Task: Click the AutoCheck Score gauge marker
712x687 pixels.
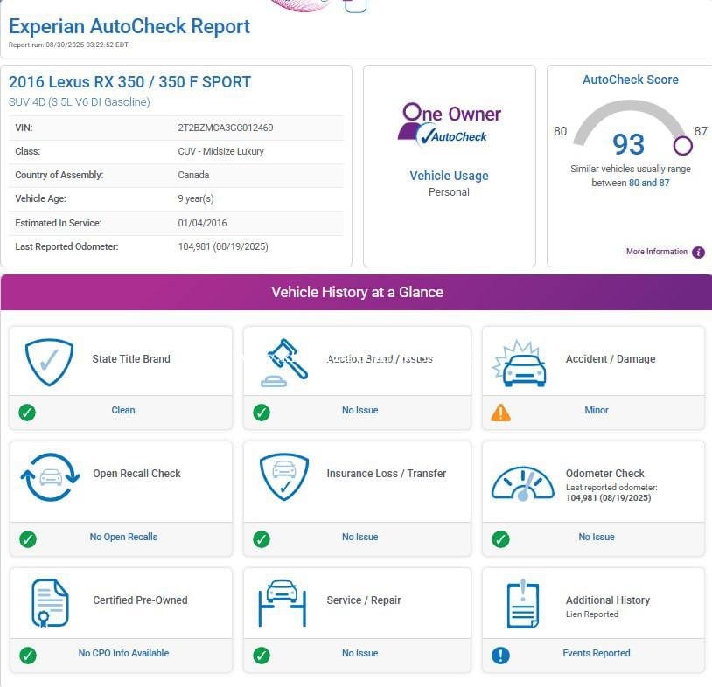Action: (682, 145)
